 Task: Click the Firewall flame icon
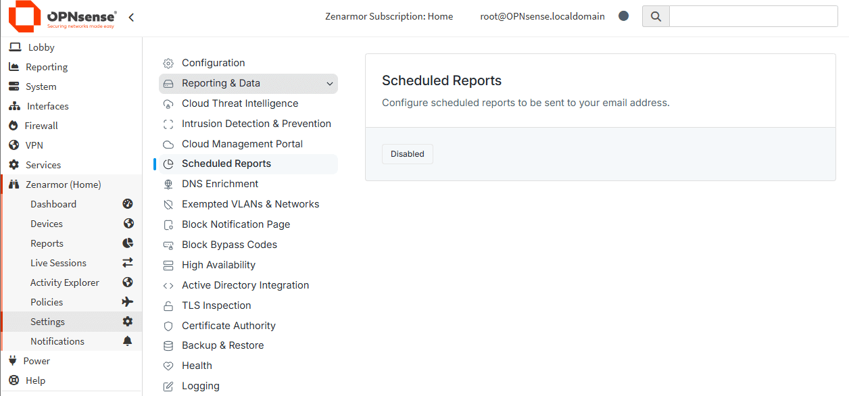pyautogui.click(x=13, y=126)
